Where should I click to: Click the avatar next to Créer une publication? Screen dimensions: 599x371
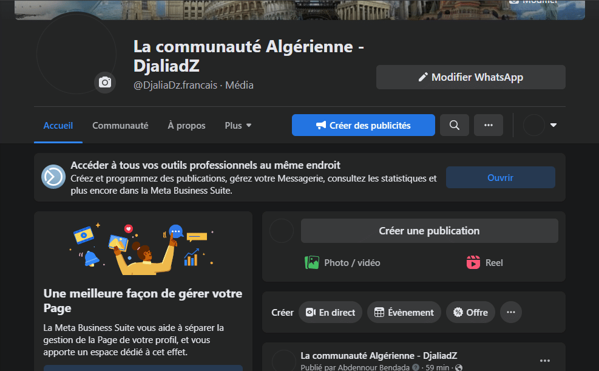coord(282,231)
